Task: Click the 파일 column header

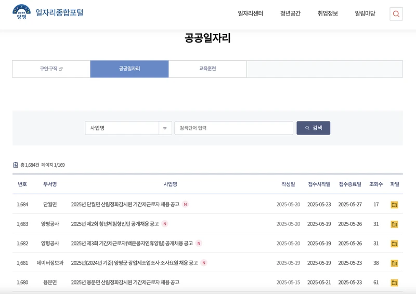Action: coord(395,184)
